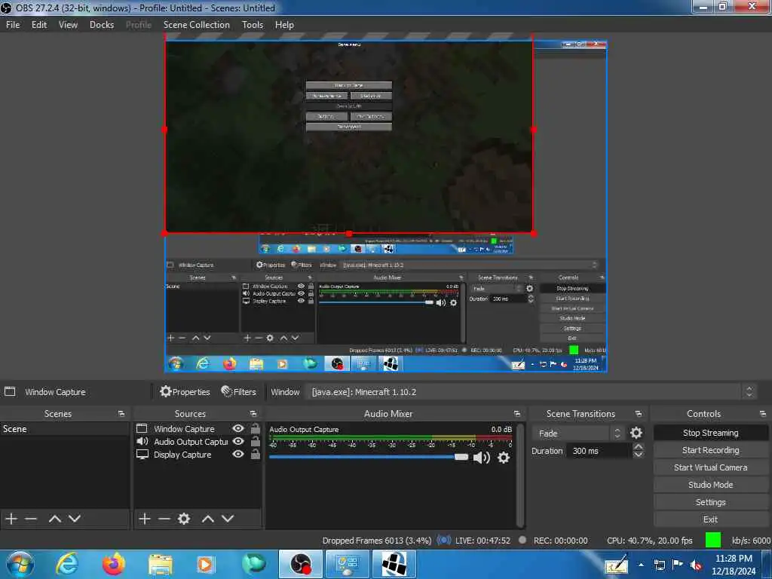This screenshot has width=772, height=579.
Task: Open Filters for the Window Capture source
Action: [239, 392]
